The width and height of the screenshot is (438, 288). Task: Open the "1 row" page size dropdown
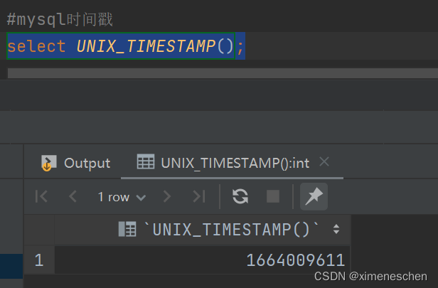[122, 197]
